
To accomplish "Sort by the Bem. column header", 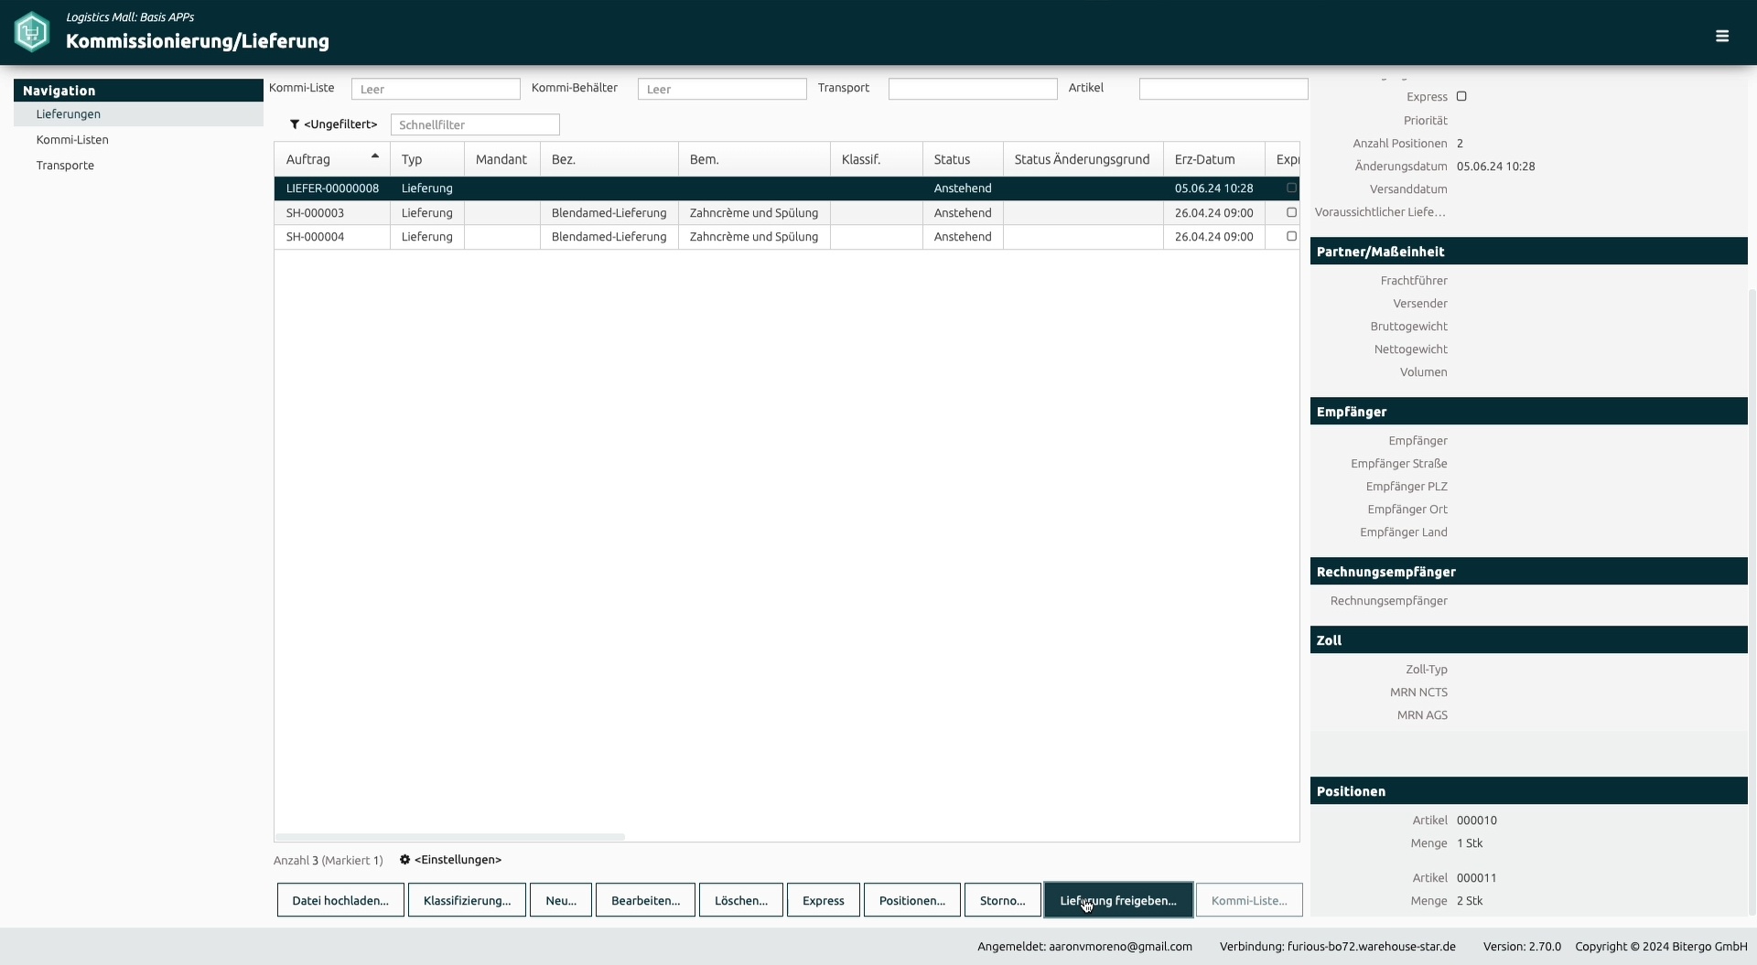I will 755,159.
